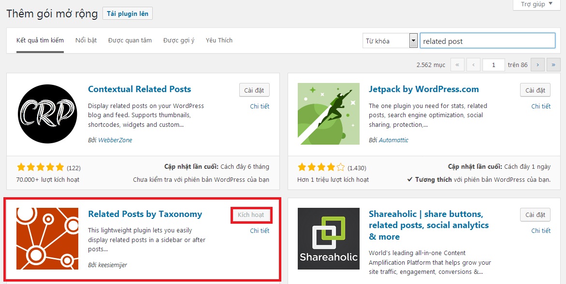This screenshot has height=284, width=566.
Task: Click the Tải plugin lên button
Action: click(x=128, y=14)
